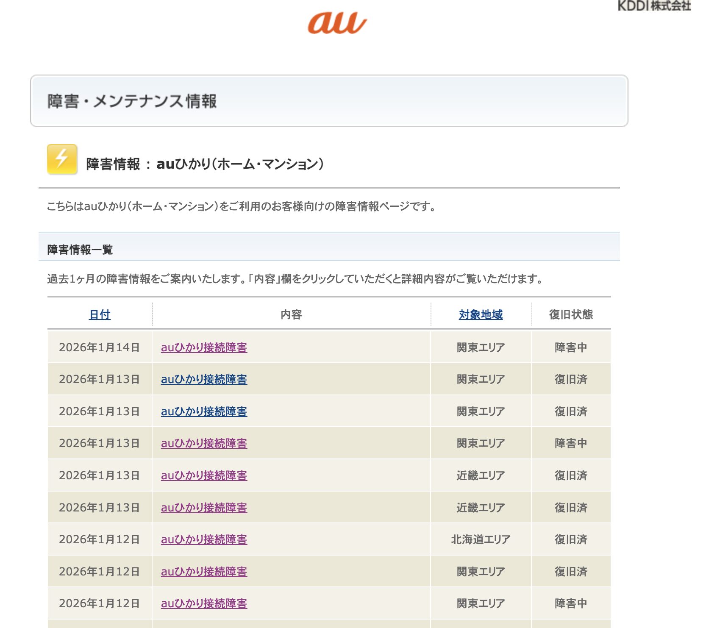Open the January 12 関東エリア 復旧済 outage link
706x628 pixels.
pos(204,572)
